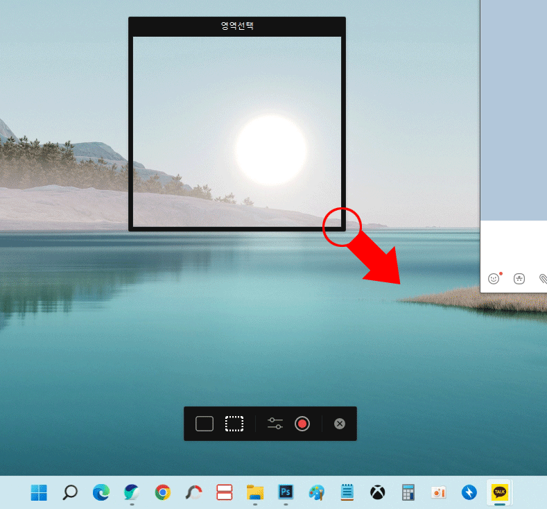Screen dimensions: 547x509
Task: Open the gray-red arc icon app on taskbar
Action: 193,492
